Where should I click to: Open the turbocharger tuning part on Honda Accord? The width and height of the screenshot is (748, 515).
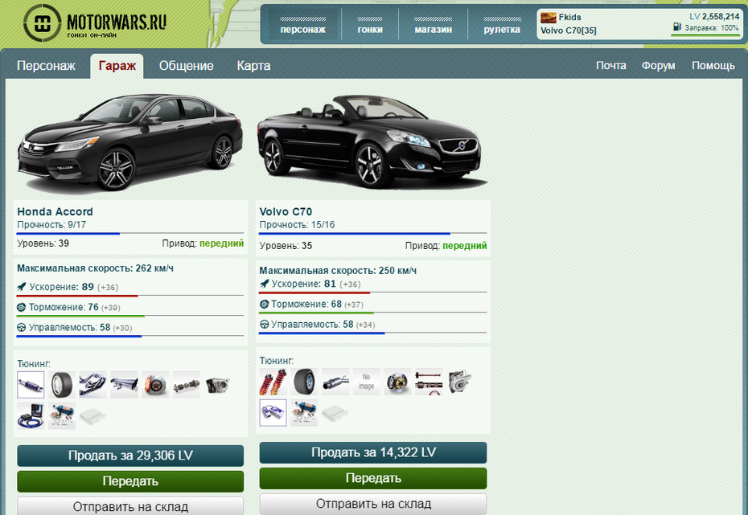tap(217, 385)
